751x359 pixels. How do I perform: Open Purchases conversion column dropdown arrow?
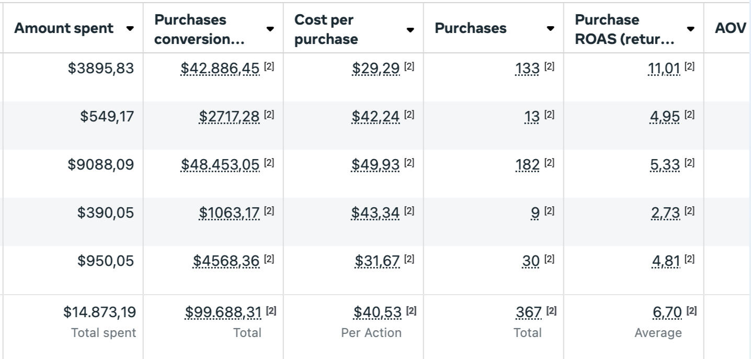[x=270, y=29]
